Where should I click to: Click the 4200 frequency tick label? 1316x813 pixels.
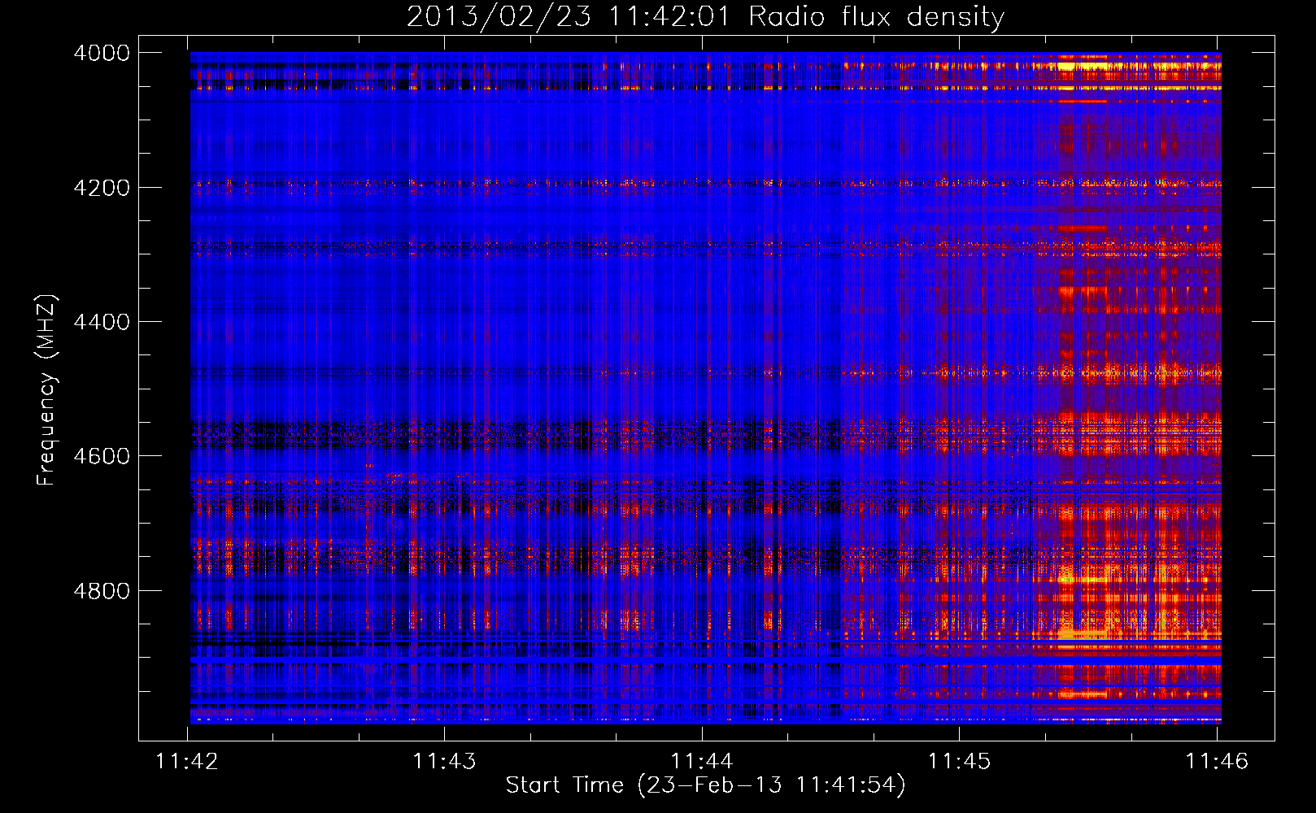(x=102, y=188)
